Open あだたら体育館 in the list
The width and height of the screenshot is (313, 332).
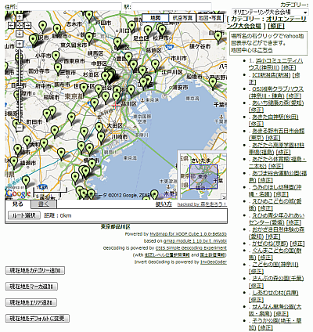(x=277, y=162)
